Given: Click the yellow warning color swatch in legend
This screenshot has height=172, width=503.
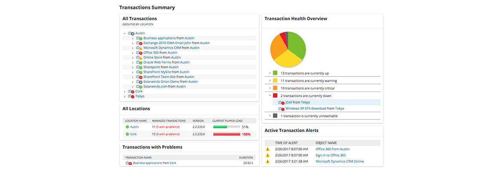Looking at the screenshot, I should pyautogui.click(x=275, y=80).
